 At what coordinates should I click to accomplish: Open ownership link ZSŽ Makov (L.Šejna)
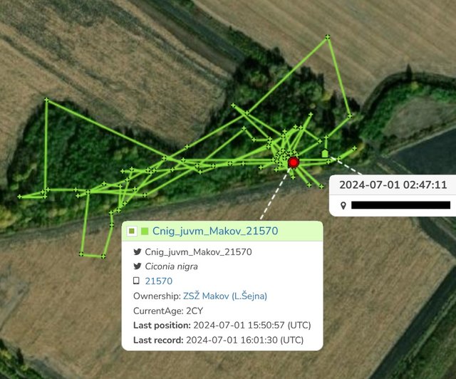(x=225, y=296)
